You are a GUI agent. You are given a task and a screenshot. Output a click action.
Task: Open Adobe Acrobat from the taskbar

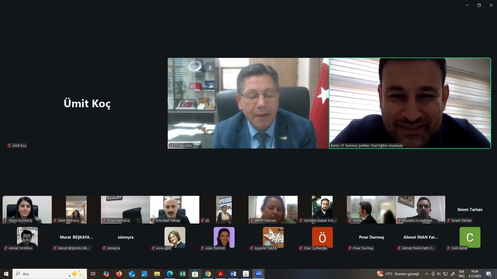click(x=220, y=274)
